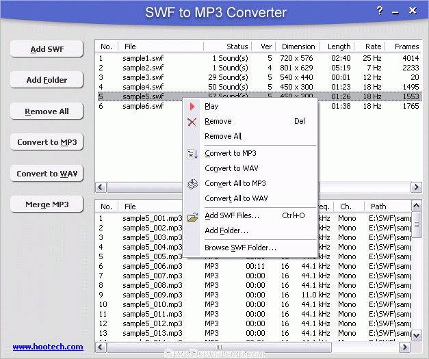Sort SWF list by Frames column

point(404,46)
